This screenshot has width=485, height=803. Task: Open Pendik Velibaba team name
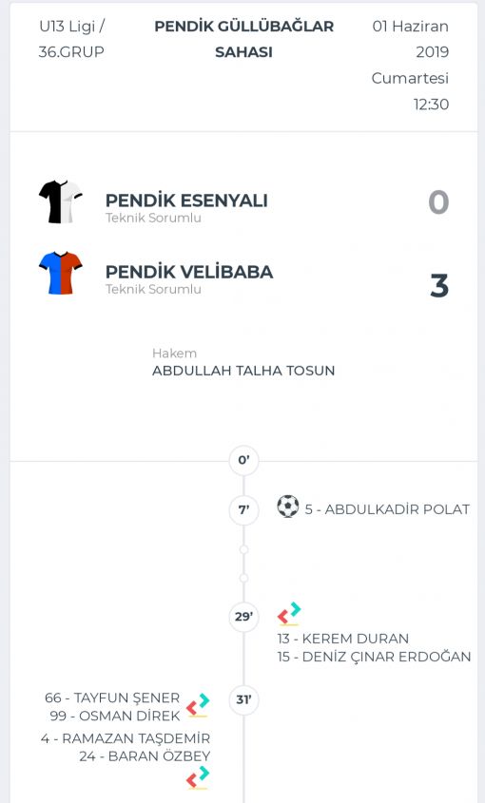click(189, 272)
